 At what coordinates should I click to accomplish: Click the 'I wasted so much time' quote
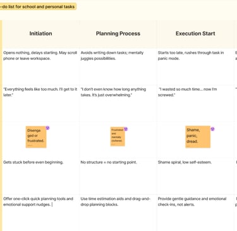tap(188, 92)
